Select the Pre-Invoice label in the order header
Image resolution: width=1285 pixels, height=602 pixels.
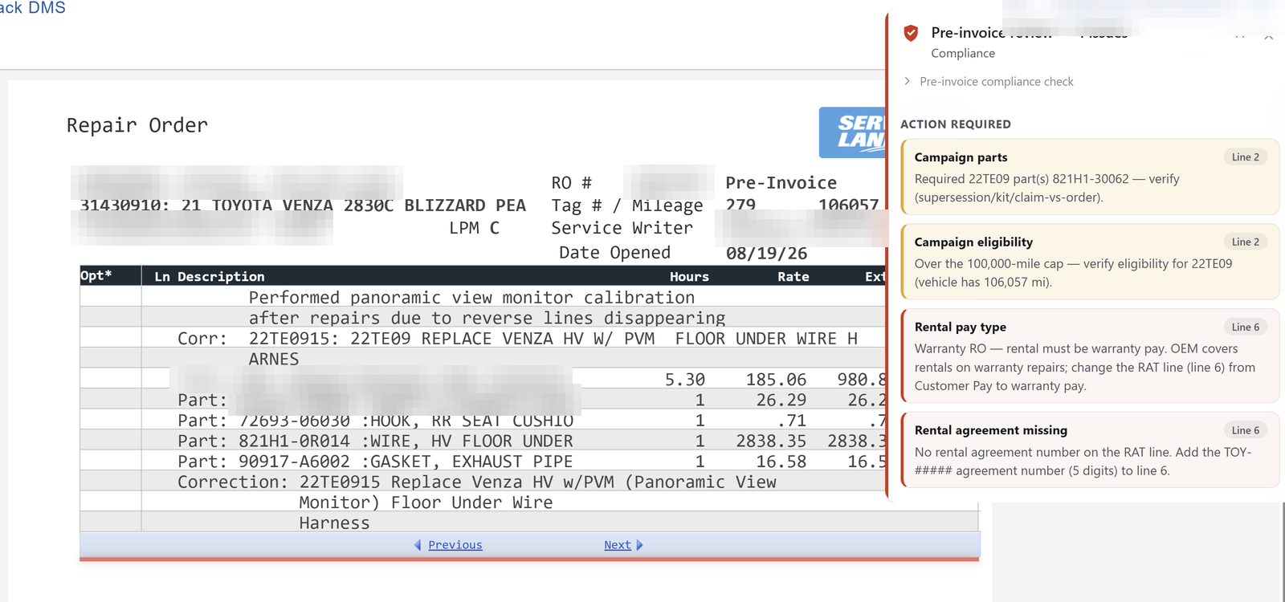tap(781, 183)
